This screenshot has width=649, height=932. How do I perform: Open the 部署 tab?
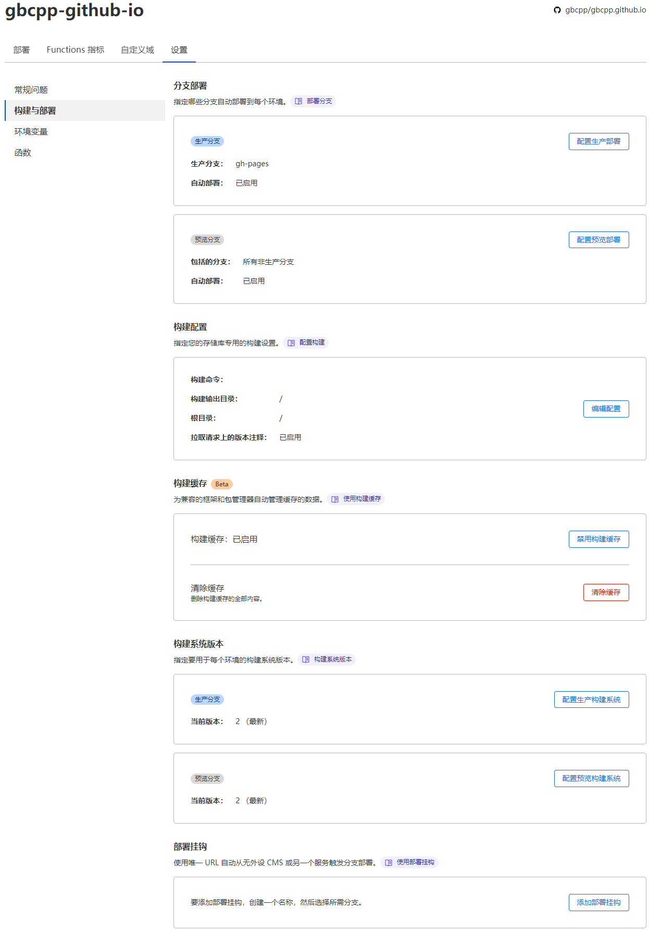coord(21,50)
